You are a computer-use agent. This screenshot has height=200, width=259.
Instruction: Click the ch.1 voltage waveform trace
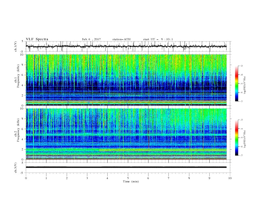point(126,46)
